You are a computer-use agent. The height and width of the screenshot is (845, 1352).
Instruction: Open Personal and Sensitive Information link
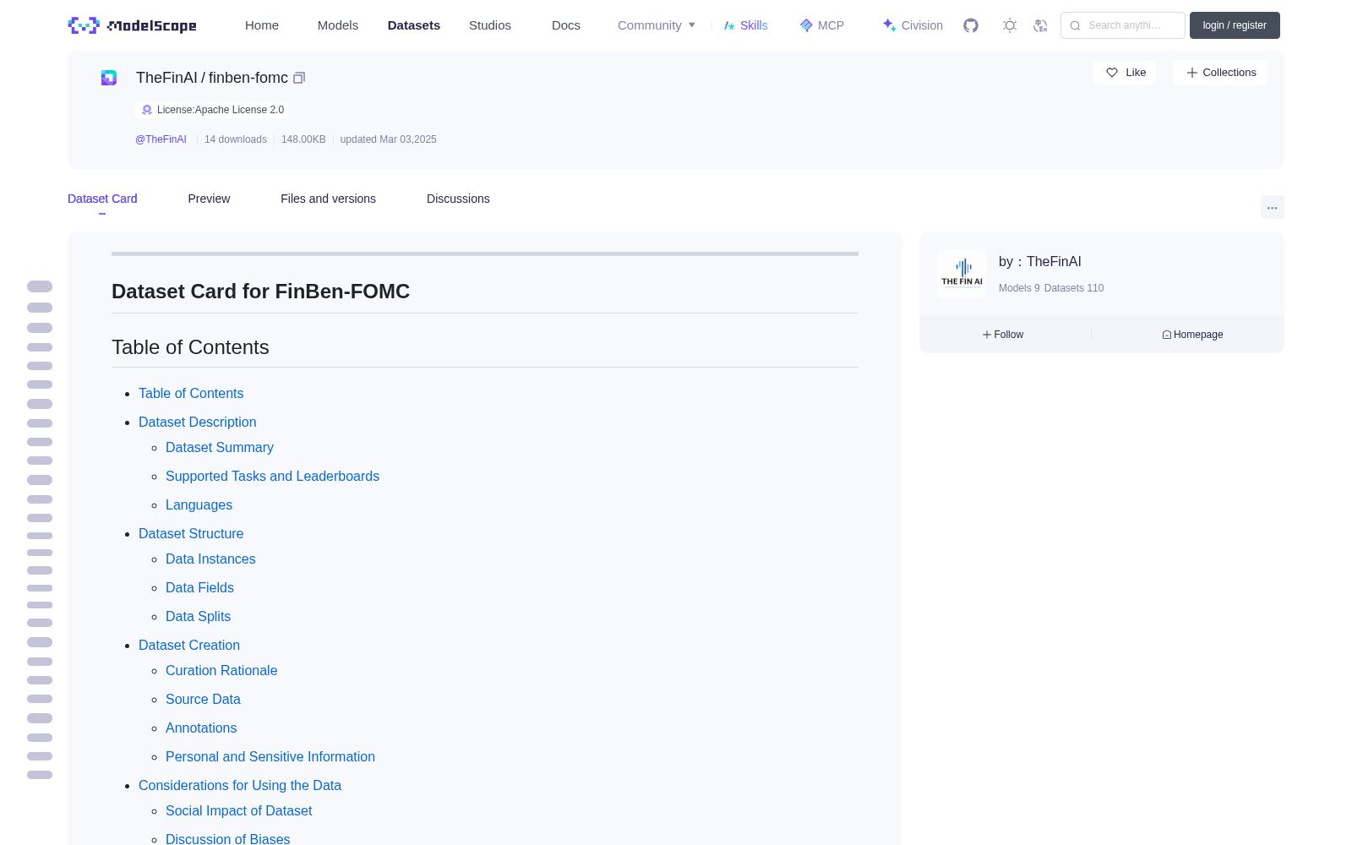270,757
